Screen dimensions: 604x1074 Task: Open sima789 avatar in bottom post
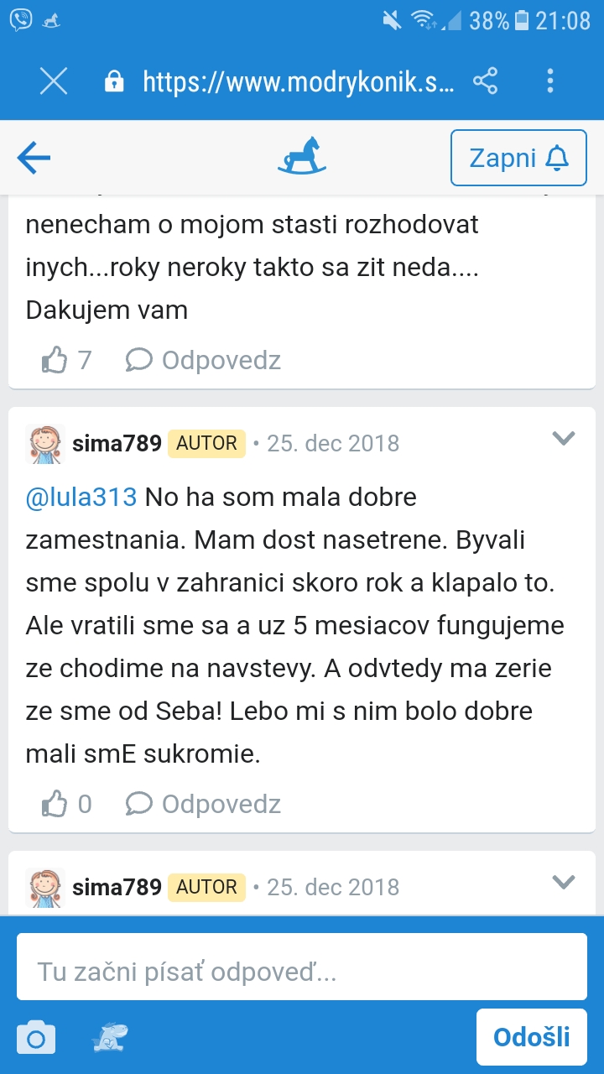pos(45,888)
